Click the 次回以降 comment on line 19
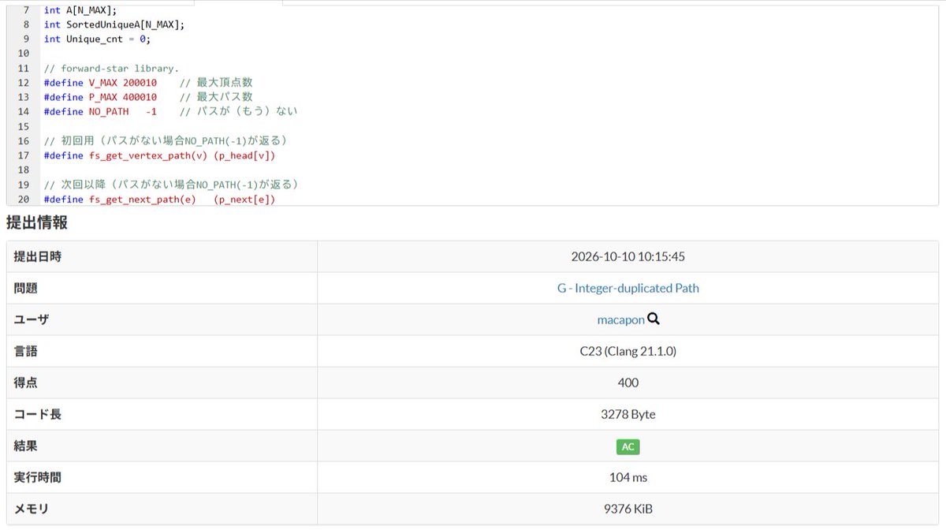The image size is (946, 530). [x=171, y=184]
